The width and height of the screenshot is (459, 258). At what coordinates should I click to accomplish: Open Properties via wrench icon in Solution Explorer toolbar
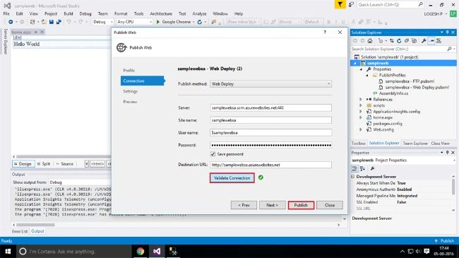pyautogui.click(x=424, y=41)
